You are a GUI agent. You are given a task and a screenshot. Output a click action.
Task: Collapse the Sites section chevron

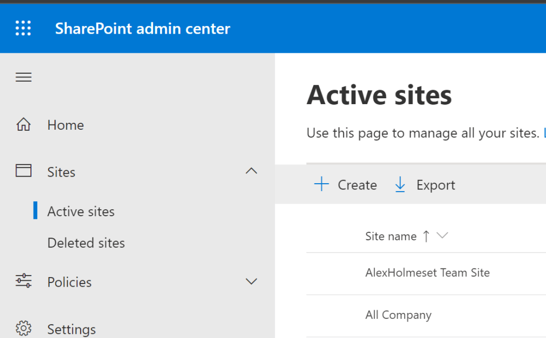pos(251,171)
